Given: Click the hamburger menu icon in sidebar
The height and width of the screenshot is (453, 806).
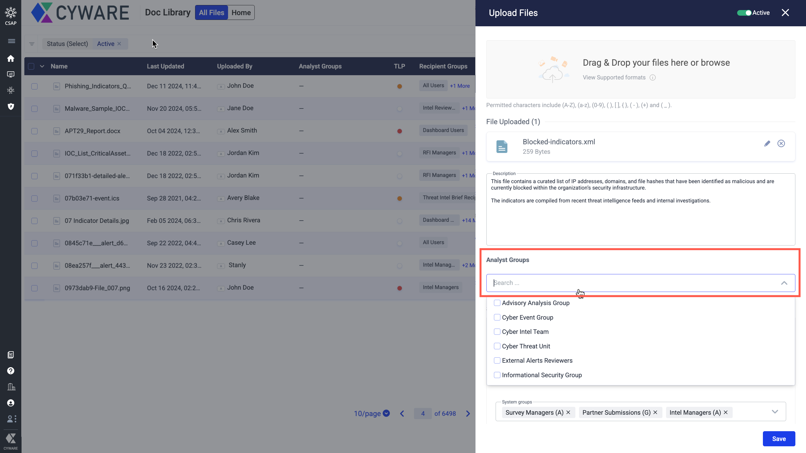Looking at the screenshot, I should [x=11, y=41].
